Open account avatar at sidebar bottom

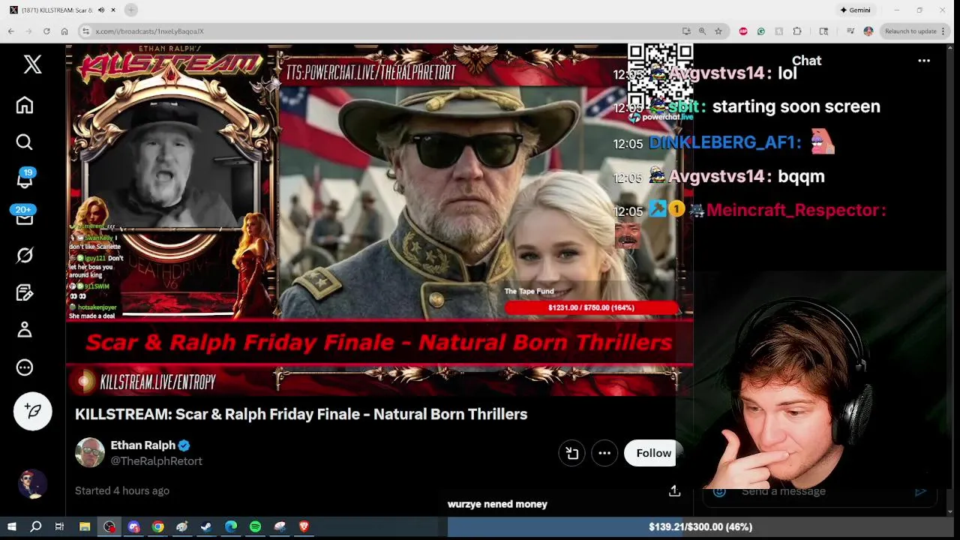pyautogui.click(x=32, y=484)
